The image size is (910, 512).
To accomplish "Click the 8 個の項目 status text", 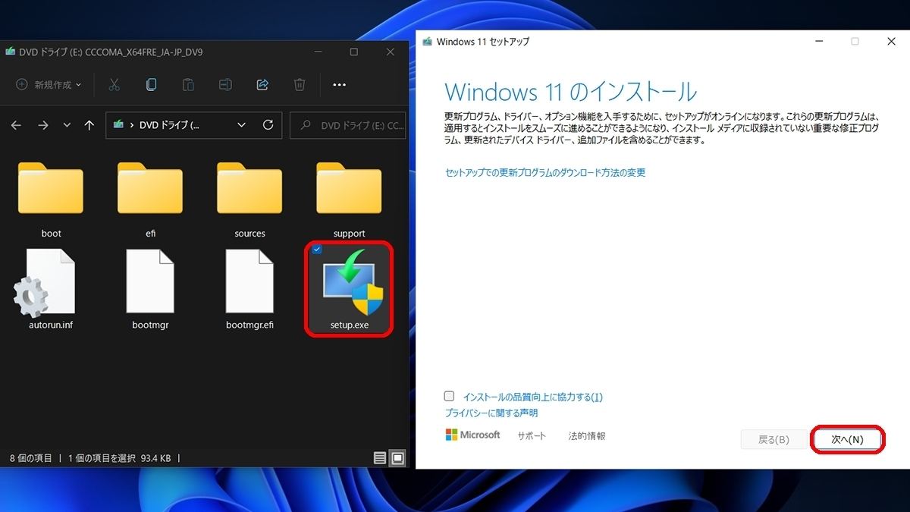I will [31, 458].
